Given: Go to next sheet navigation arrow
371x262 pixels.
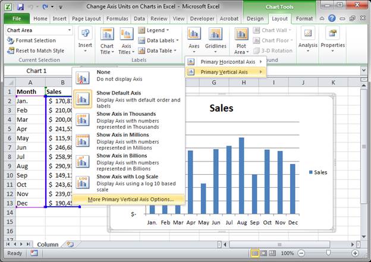Looking at the screenshot, I should point(21,244).
